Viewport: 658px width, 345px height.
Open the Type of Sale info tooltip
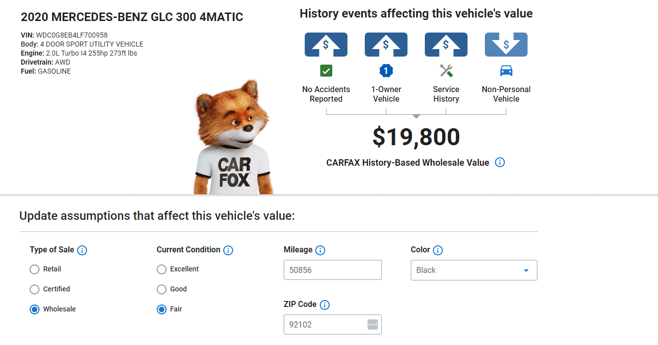pos(83,250)
